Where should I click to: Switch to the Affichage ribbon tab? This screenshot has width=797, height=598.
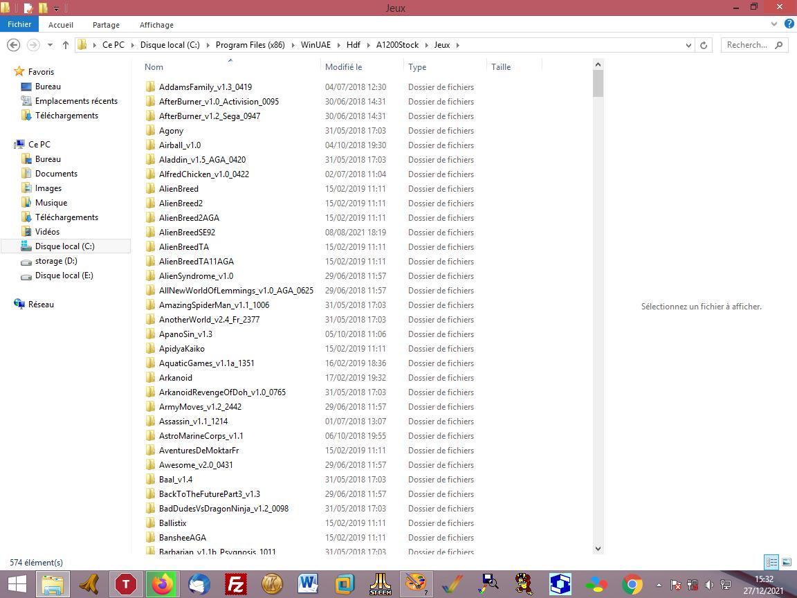click(x=156, y=25)
